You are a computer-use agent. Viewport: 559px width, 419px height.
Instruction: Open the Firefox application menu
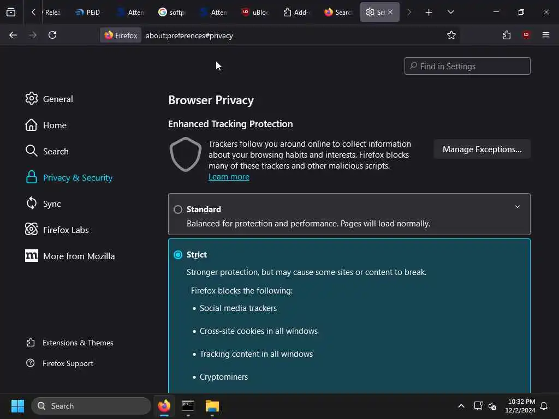click(x=545, y=35)
